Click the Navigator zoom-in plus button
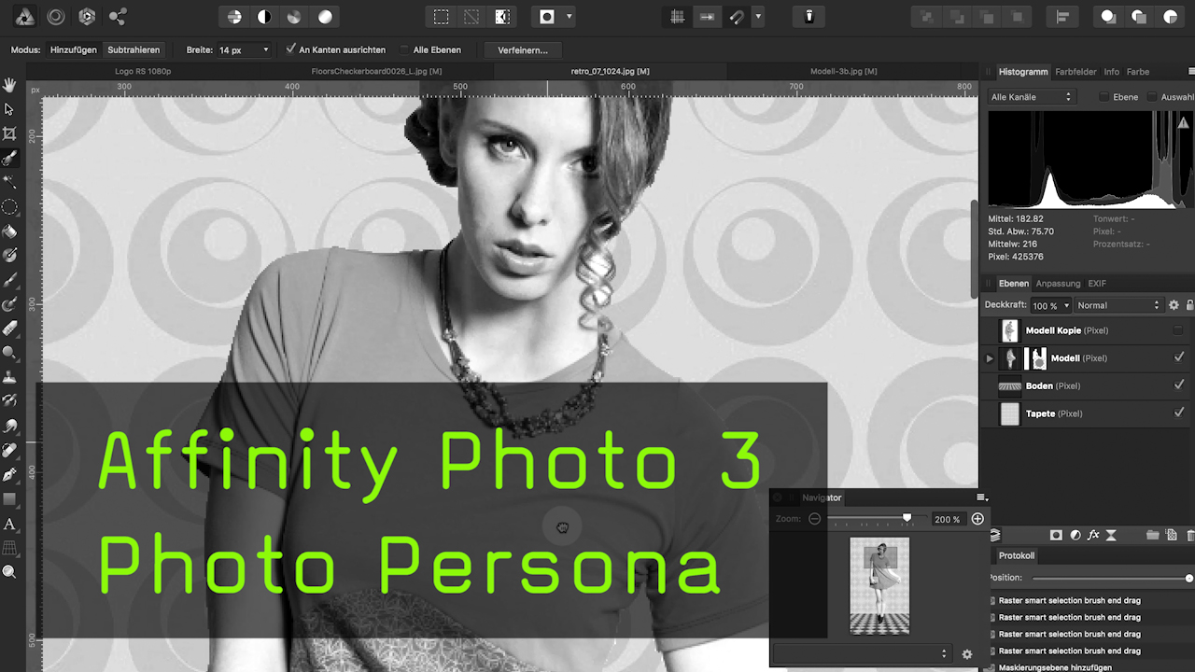Image resolution: width=1195 pixels, height=672 pixels. tap(977, 519)
